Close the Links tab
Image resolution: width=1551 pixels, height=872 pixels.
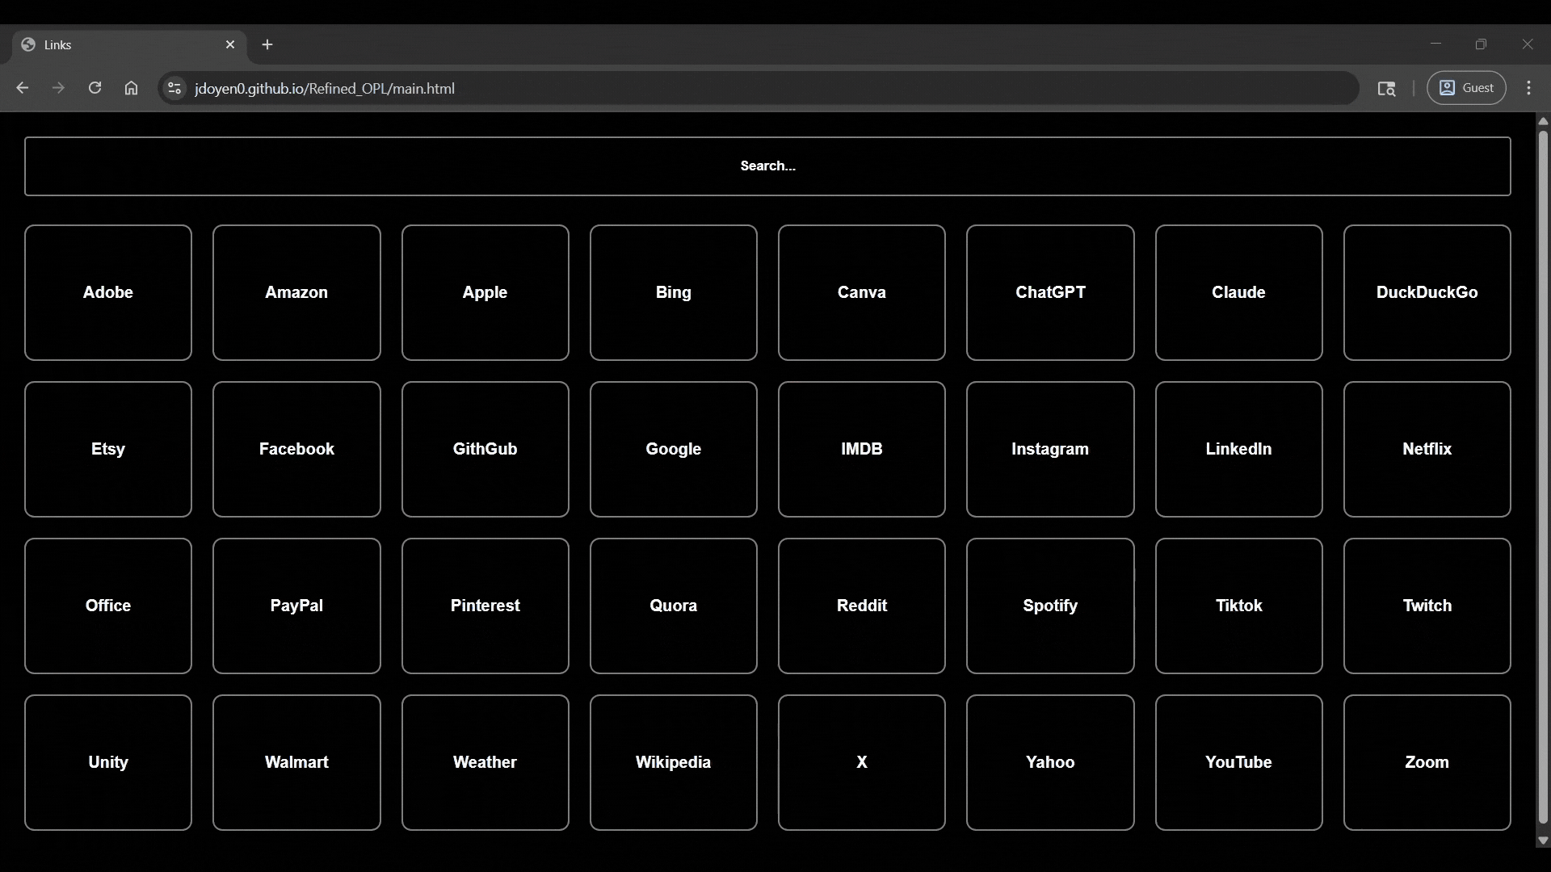click(230, 44)
